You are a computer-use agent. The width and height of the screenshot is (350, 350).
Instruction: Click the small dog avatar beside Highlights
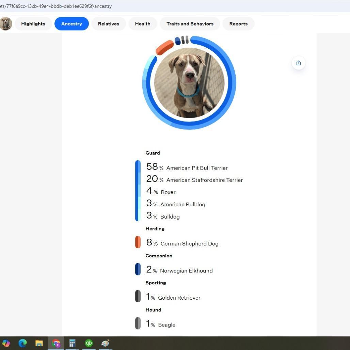click(6, 24)
